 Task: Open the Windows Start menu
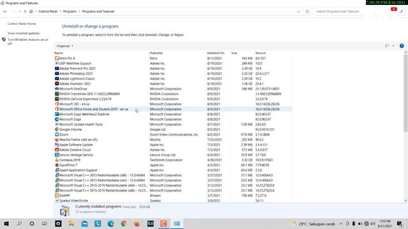pos(6,223)
